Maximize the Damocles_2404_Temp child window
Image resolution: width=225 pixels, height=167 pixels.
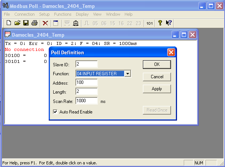coord(184,35)
